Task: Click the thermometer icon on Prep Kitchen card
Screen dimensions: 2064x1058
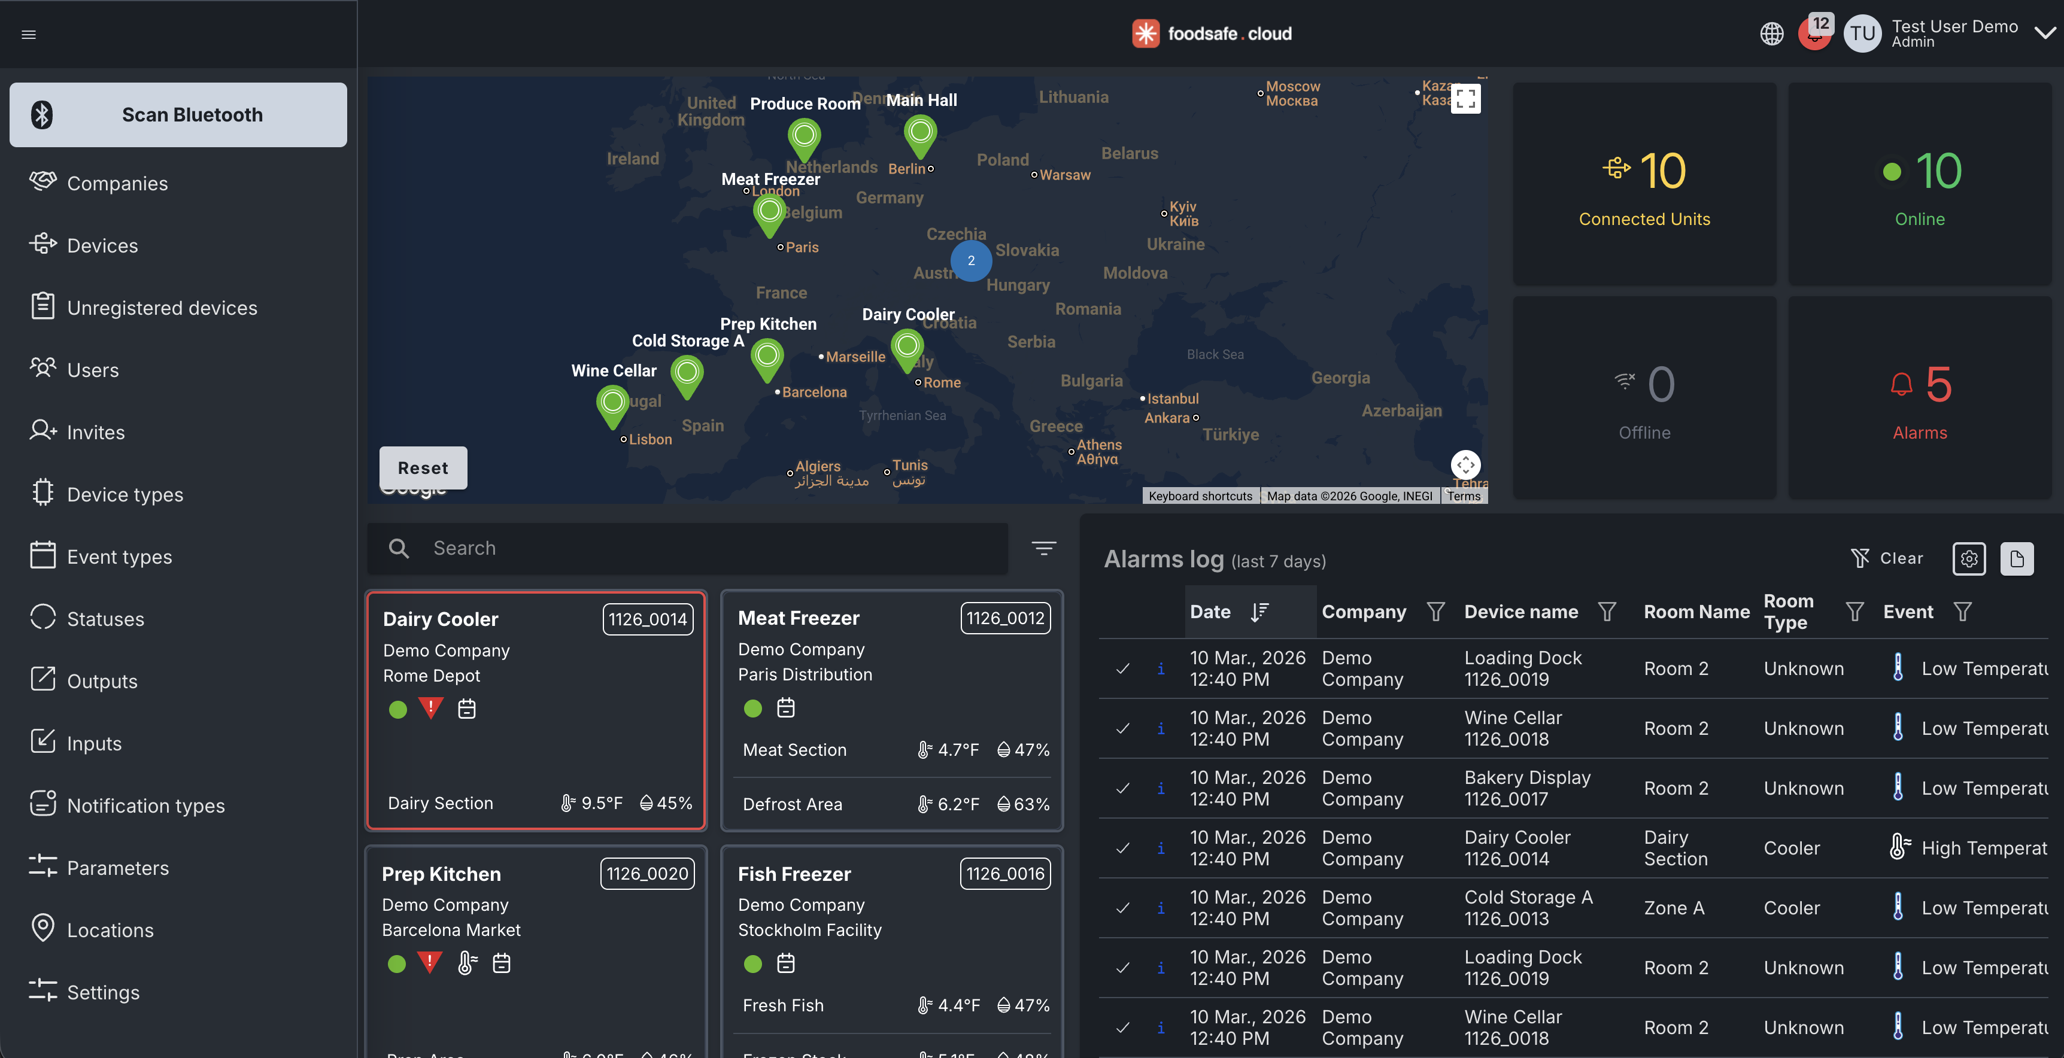Action: (x=466, y=963)
